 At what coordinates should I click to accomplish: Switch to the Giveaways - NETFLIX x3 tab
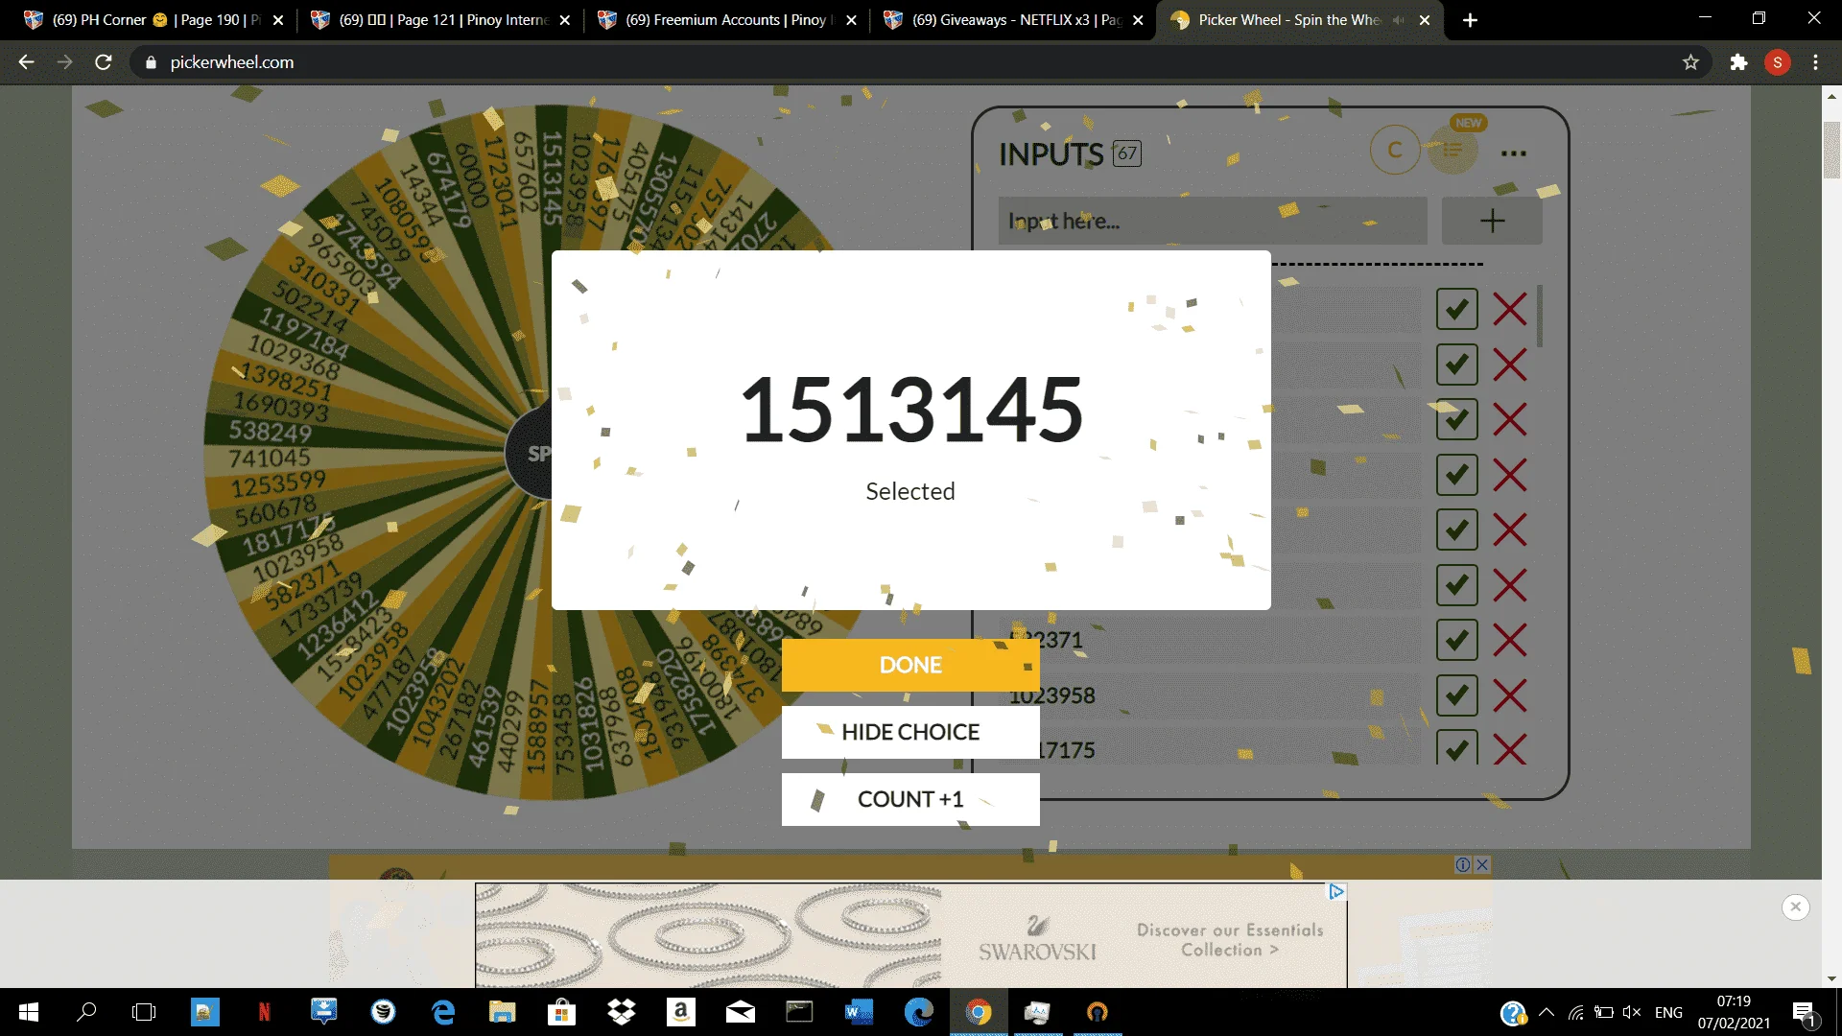pos(1014,19)
